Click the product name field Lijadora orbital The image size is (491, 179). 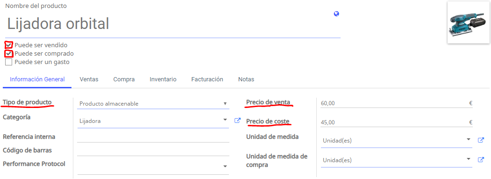[173, 24]
